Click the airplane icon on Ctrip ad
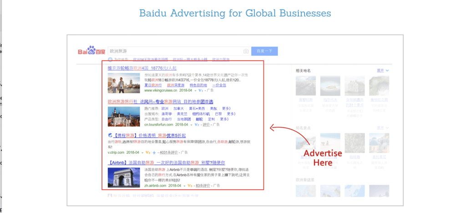Image resolution: width=466 pixels, height=213 pixels. pyautogui.click(x=154, y=152)
